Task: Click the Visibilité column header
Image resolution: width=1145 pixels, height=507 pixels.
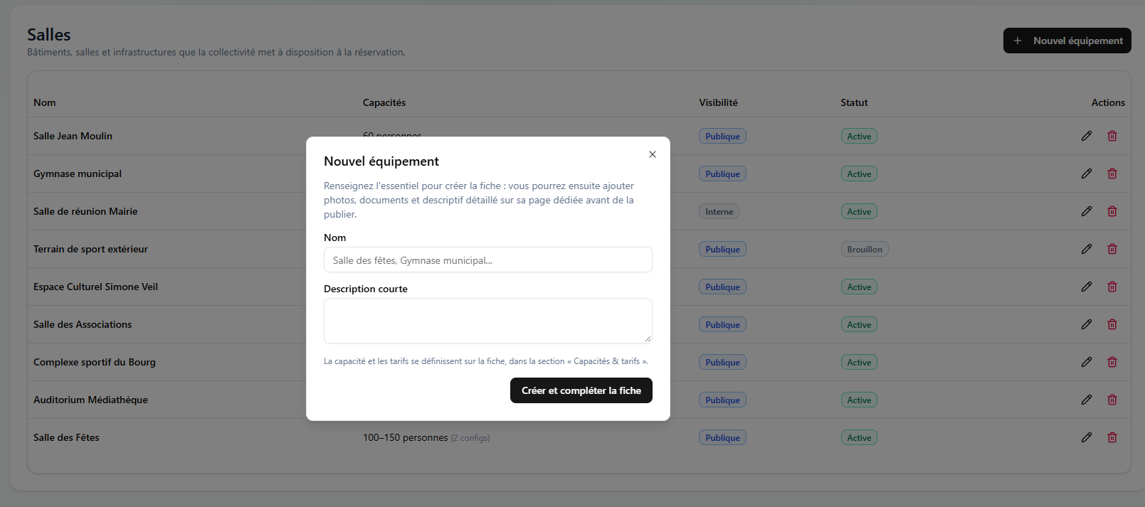Action: (718, 102)
